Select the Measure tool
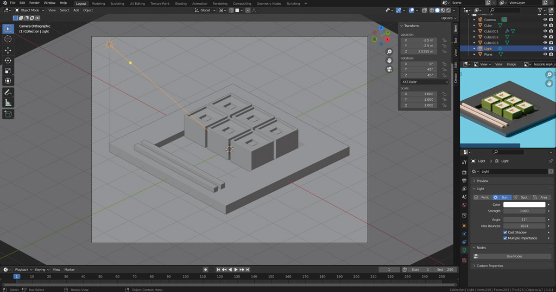 (x=8, y=102)
